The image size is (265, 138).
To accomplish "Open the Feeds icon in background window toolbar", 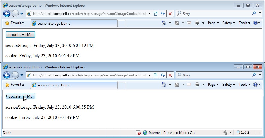I will (x=176, y=23).
